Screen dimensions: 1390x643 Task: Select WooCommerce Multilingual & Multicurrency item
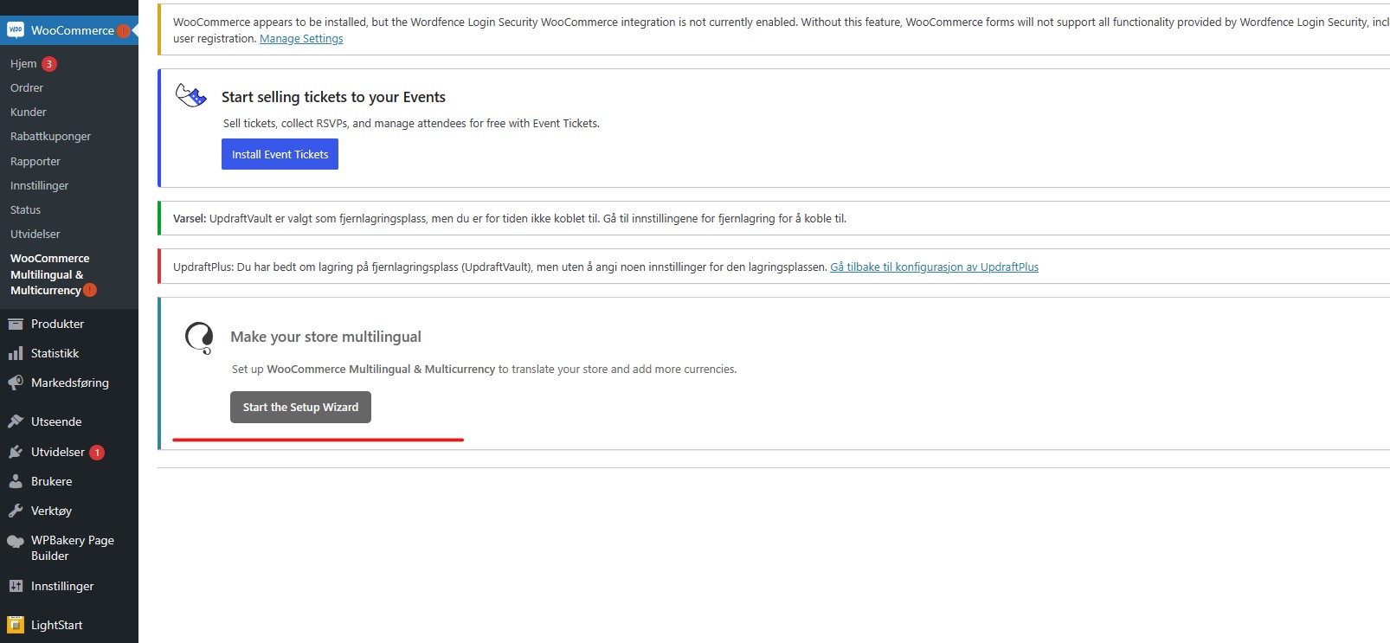click(50, 274)
